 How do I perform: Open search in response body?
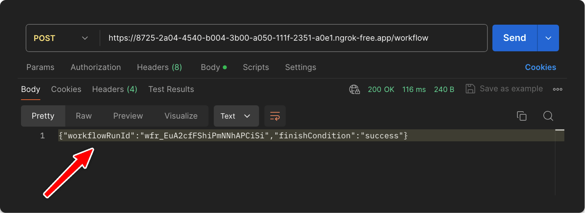tap(548, 116)
